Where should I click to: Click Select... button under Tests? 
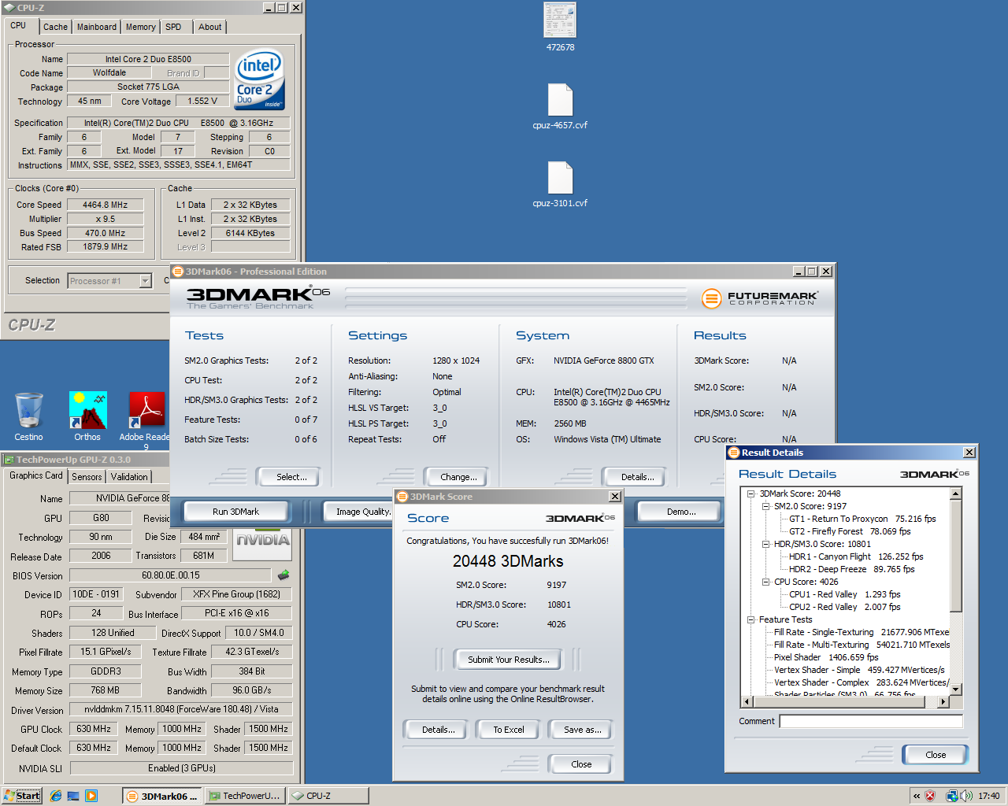[x=287, y=477]
